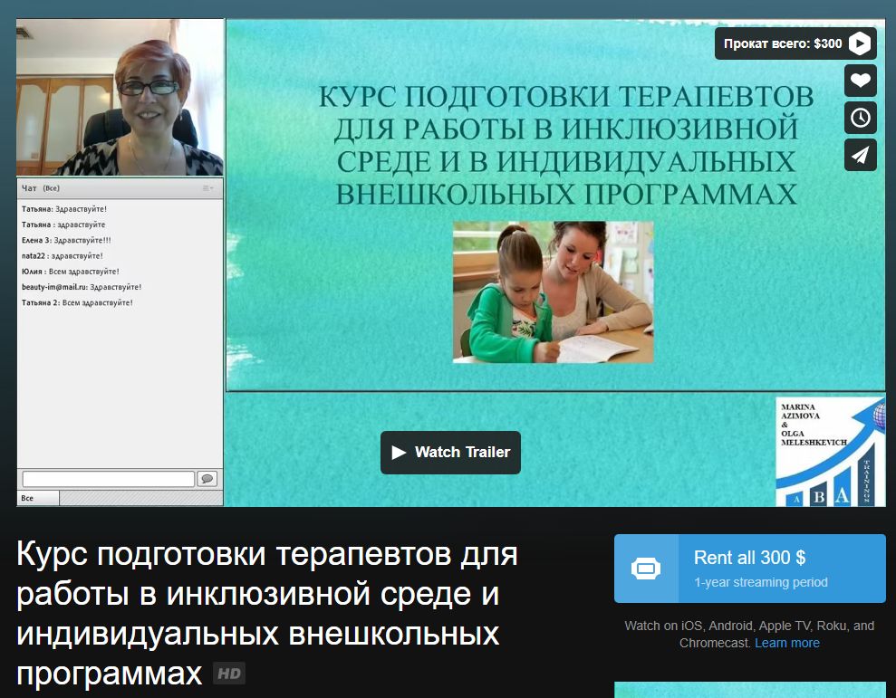Click the play icon beside the $300 price
This screenshot has height=698, width=896.
point(860,43)
